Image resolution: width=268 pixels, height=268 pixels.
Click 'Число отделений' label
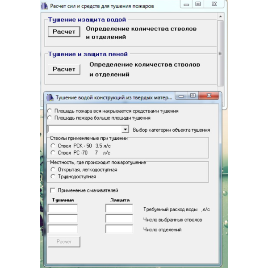[163, 230]
